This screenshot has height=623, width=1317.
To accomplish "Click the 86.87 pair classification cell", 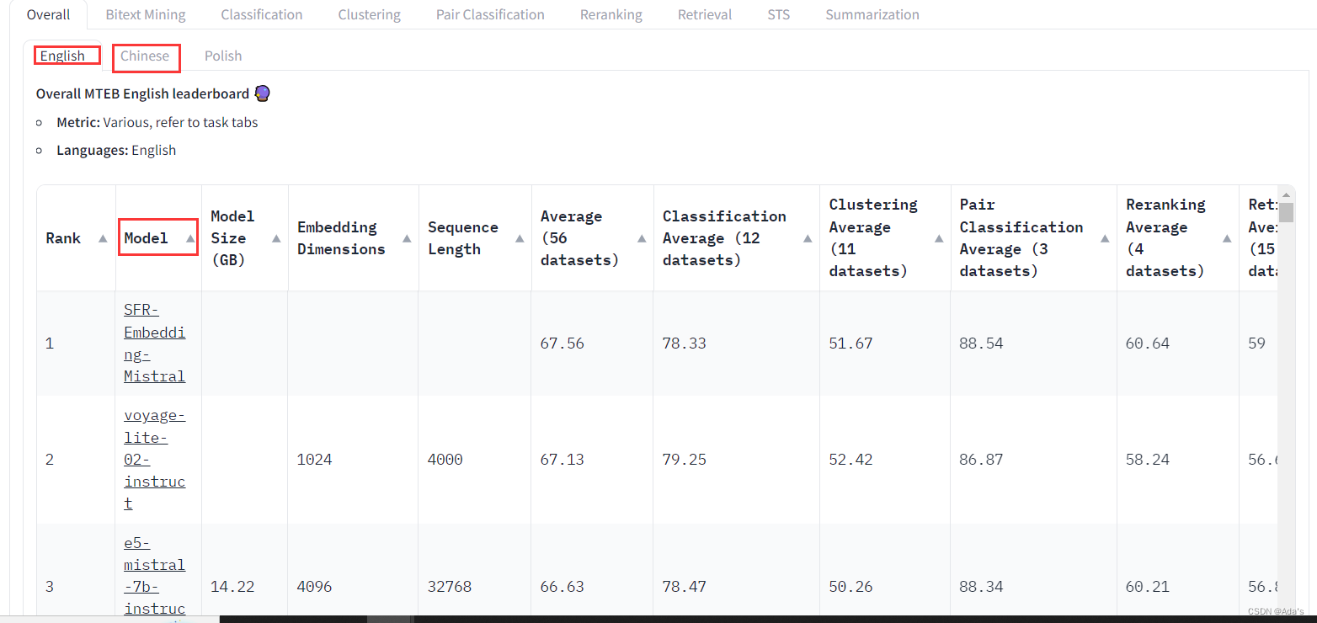I will [x=981, y=460].
